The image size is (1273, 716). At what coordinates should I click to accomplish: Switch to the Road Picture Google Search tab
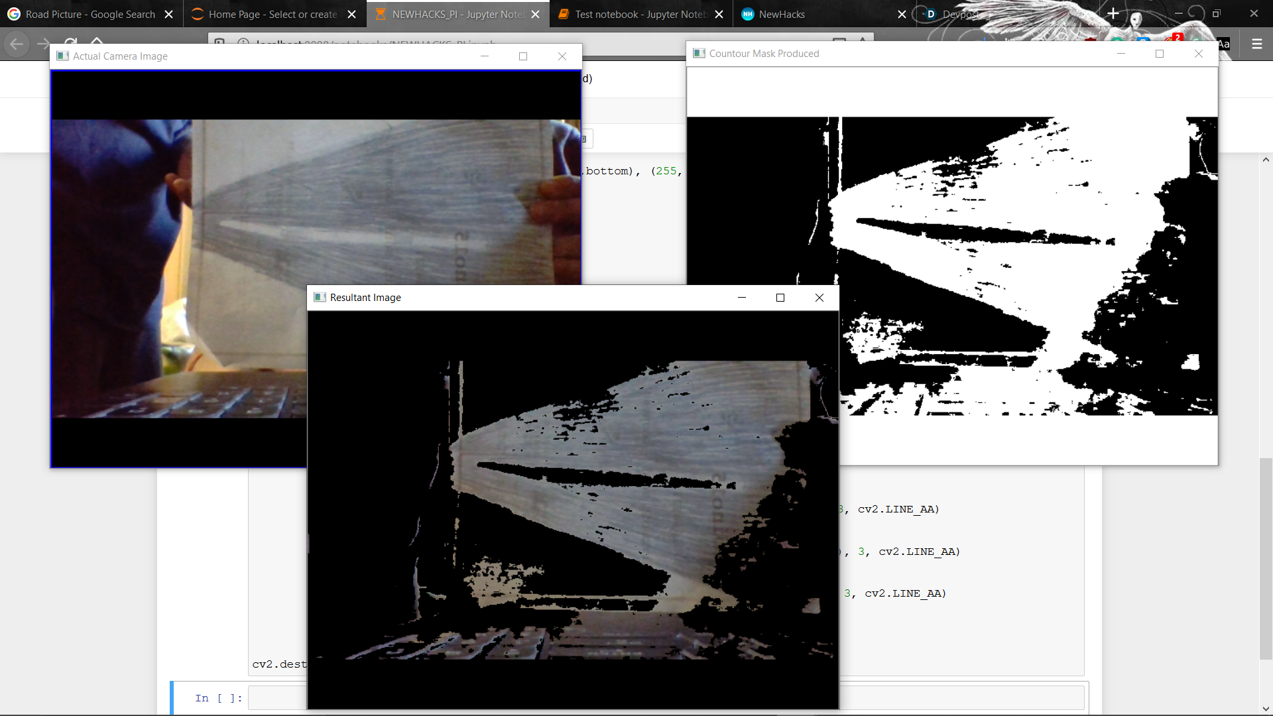(x=90, y=14)
